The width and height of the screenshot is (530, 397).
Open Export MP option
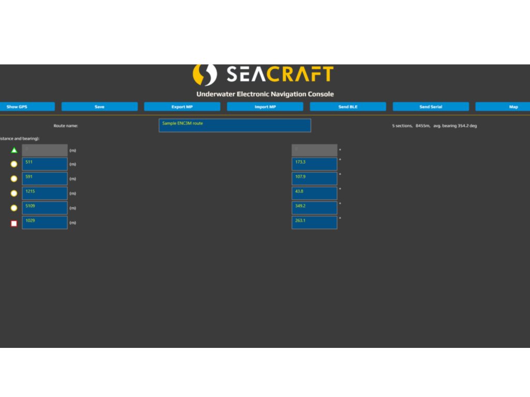coord(182,106)
